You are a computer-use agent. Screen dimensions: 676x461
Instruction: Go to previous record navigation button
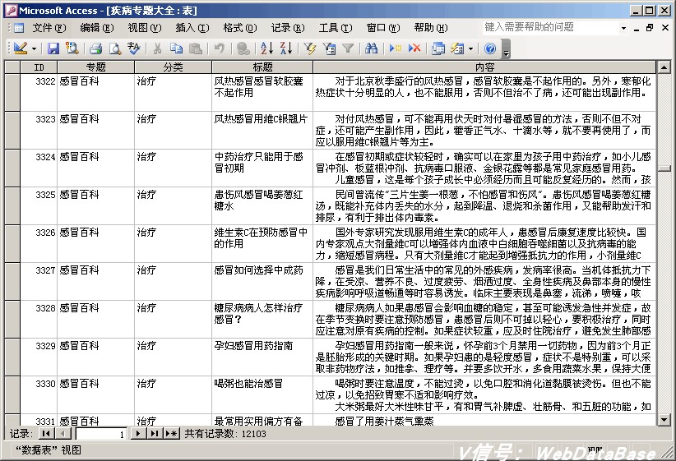tap(63, 433)
